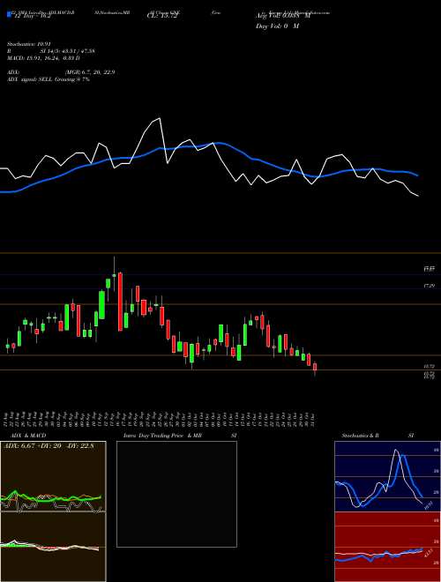Open the ADX indicator chart panel
The height and width of the screenshot is (582, 441).
(x=53, y=476)
